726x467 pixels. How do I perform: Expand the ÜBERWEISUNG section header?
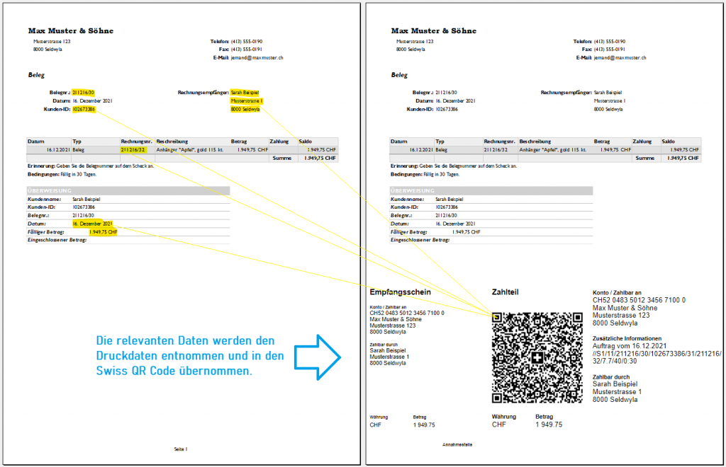pos(128,190)
